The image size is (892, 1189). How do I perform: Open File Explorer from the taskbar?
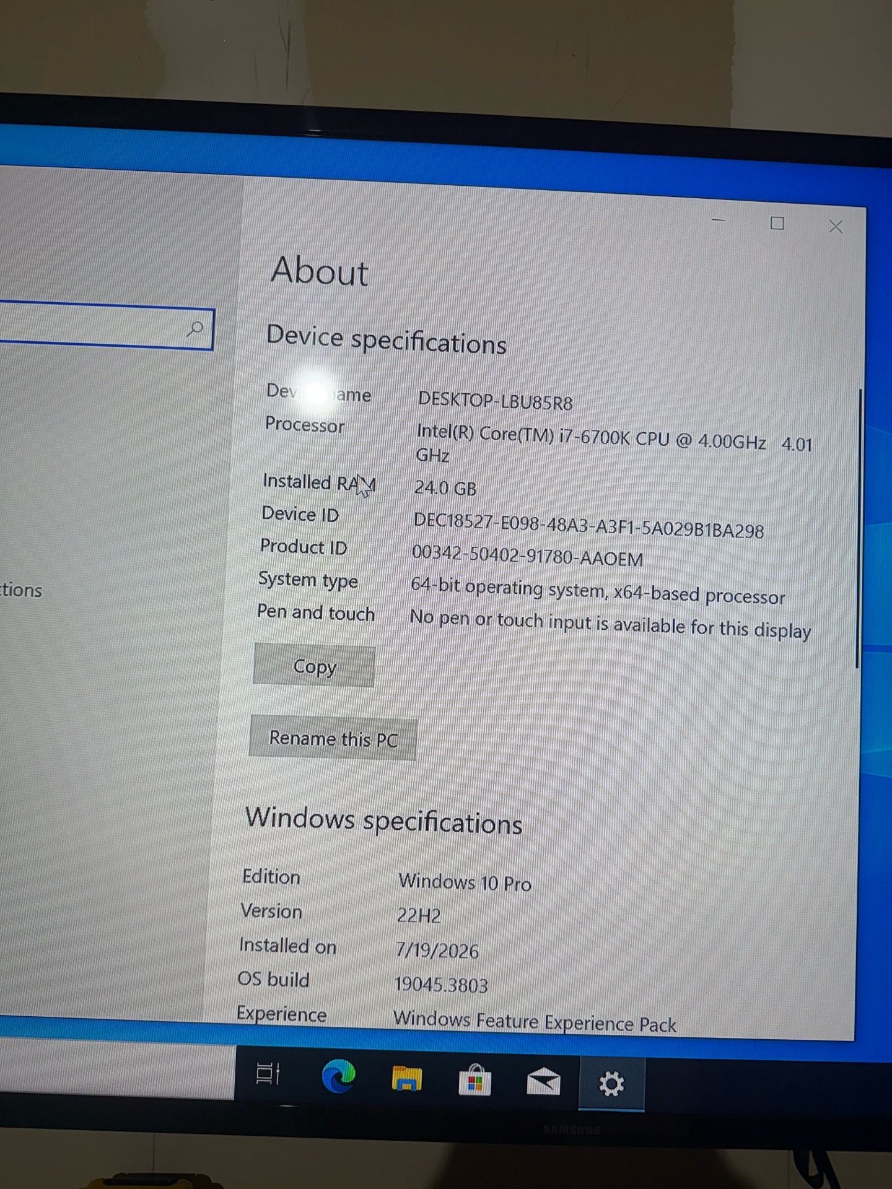[x=407, y=1078]
